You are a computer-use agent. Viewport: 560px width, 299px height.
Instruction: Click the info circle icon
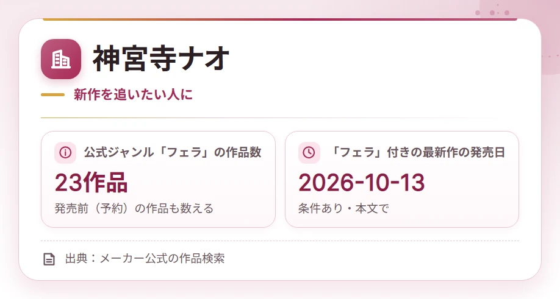tap(65, 152)
